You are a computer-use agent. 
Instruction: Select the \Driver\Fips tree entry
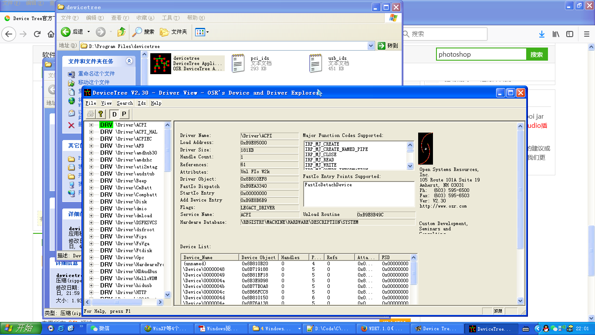pos(131,236)
